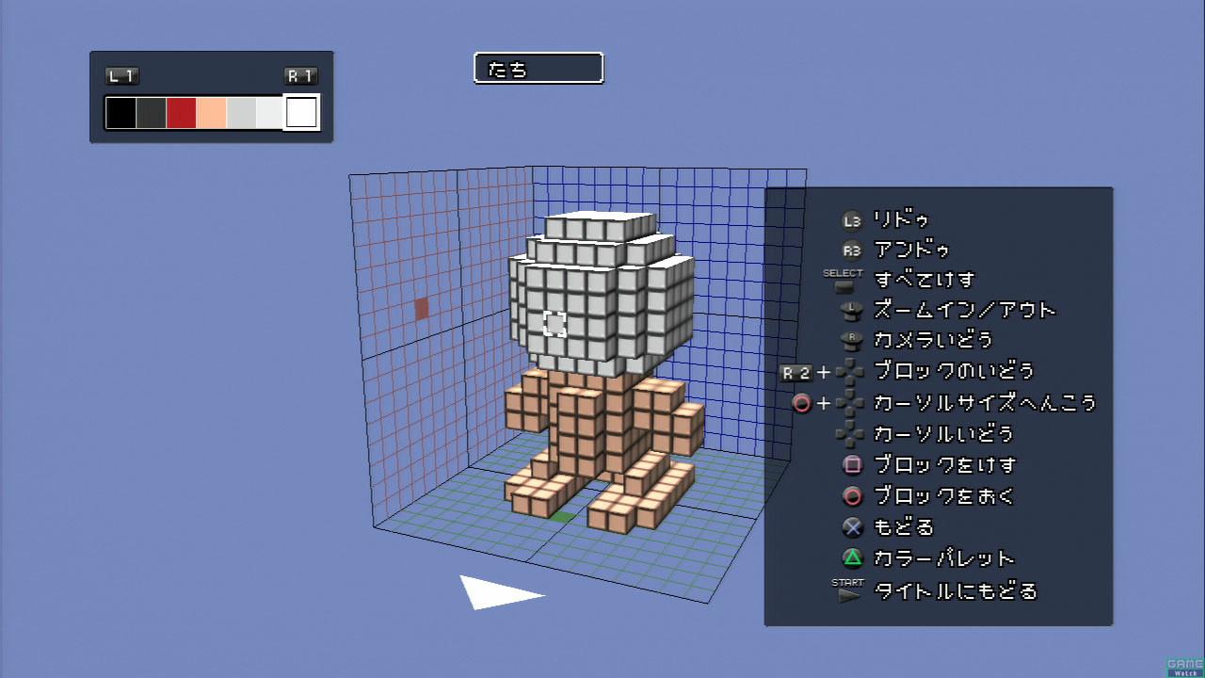The image size is (1205, 678).
Task: Select the ブロックをおく menu entry
Action: tap(944, 495)
